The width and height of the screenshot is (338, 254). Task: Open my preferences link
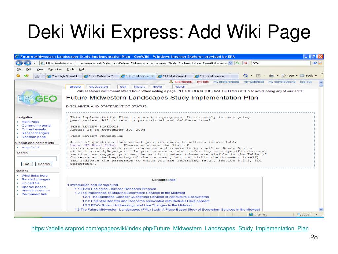[226, 82]
